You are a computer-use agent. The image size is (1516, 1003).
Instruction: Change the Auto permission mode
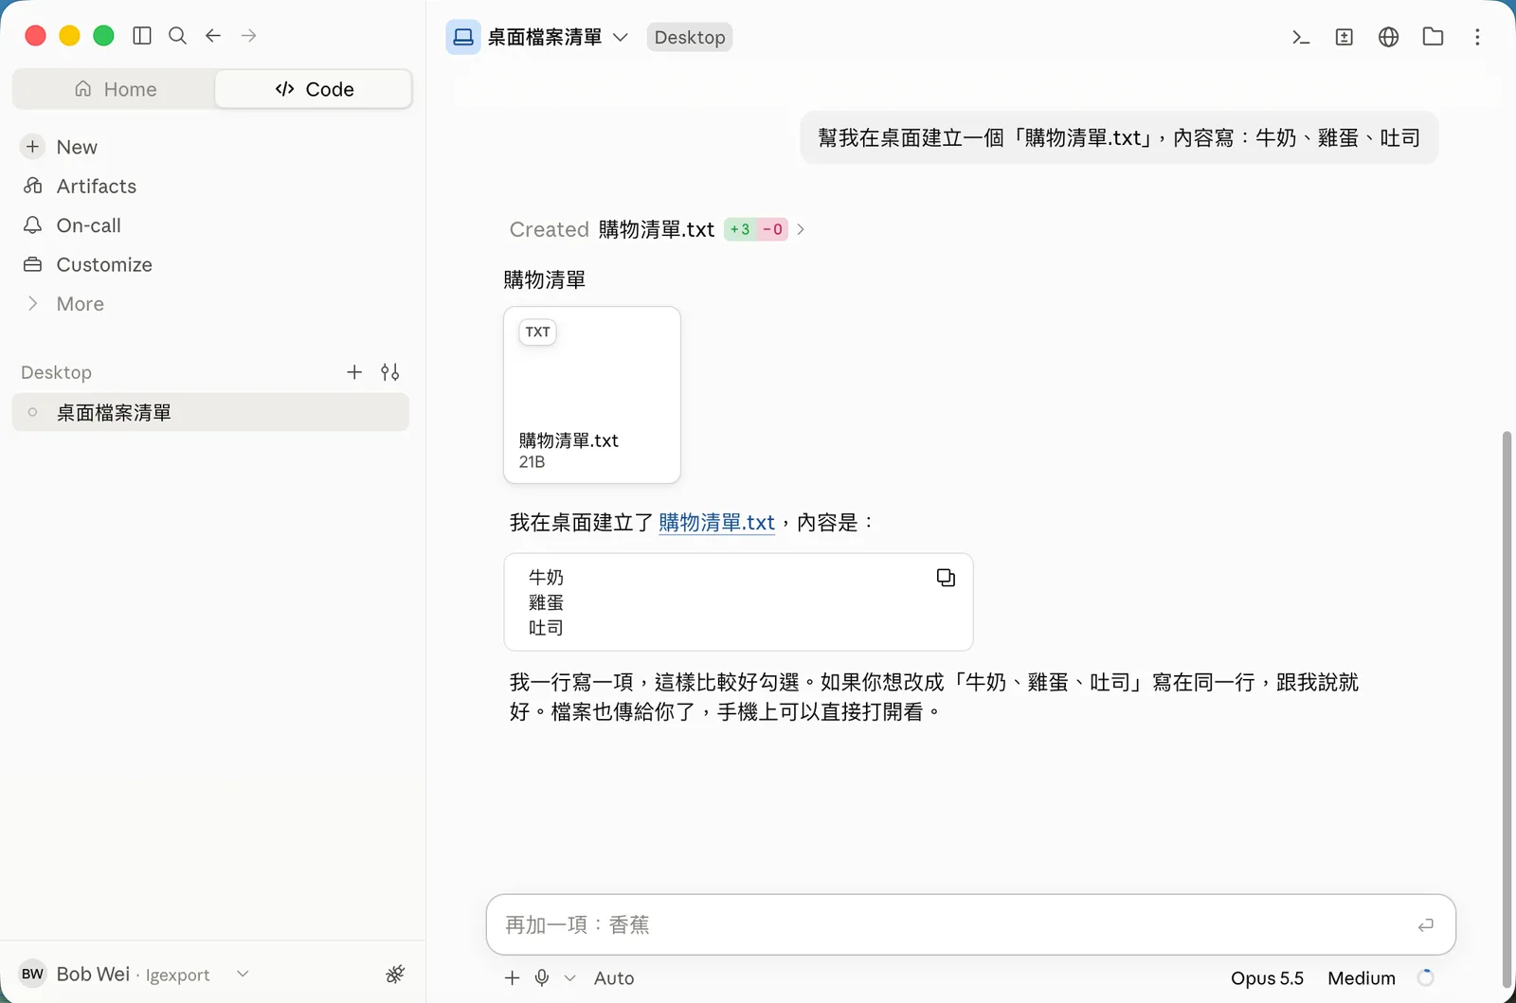614,978
